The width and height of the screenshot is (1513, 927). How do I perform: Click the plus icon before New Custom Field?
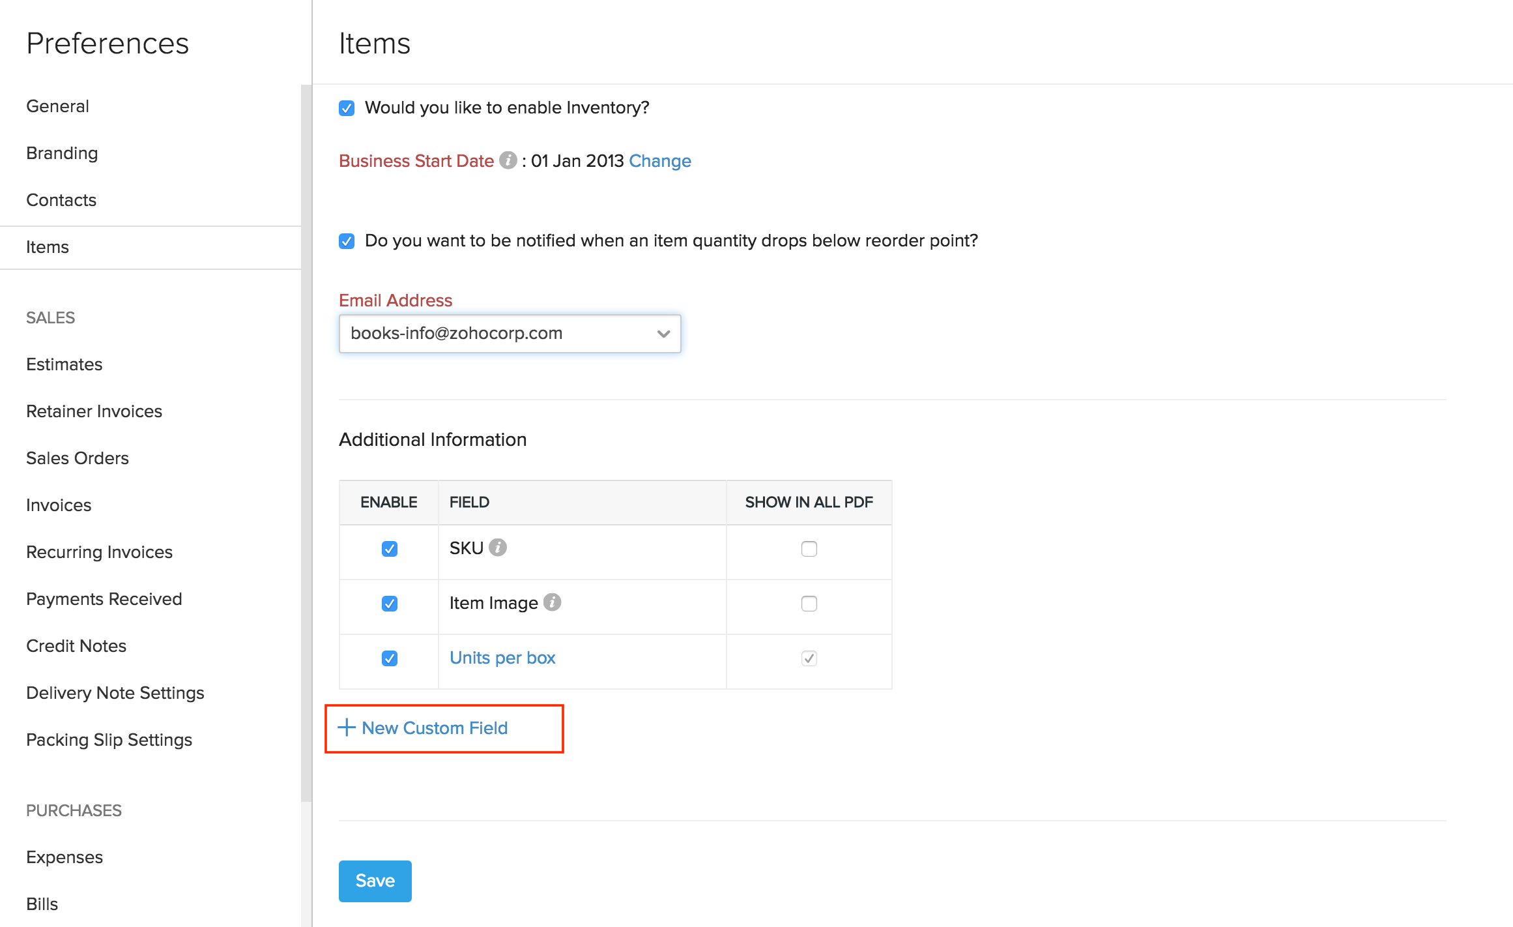pyautogui.click(x=347, y=728)
